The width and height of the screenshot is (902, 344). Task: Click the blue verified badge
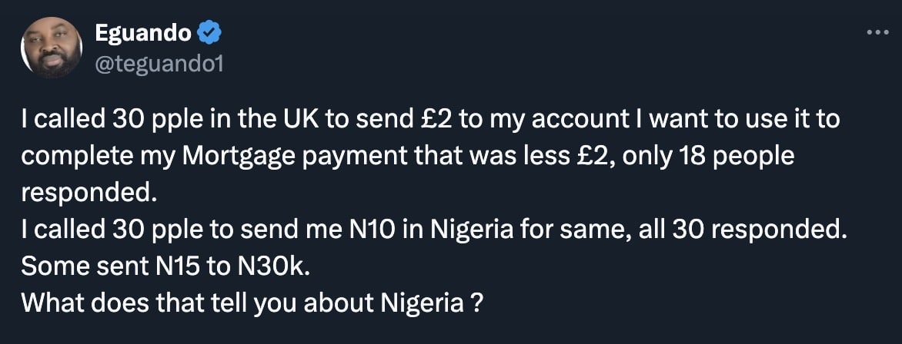click(x=209, y=33)
